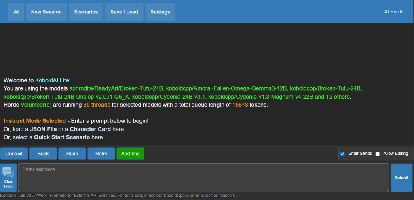Click the AI Horde label
Image resolution: width=414 pixels, height=200 pixels.
[394, 12]
